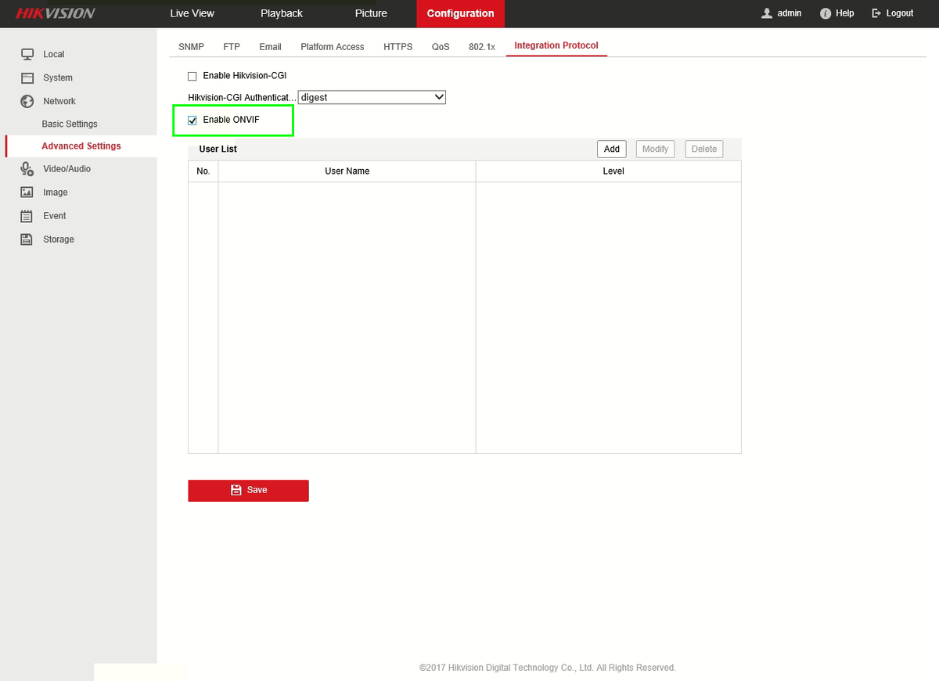Select the Network globe icon
The image size is (939, 681).
click(26, 101)
